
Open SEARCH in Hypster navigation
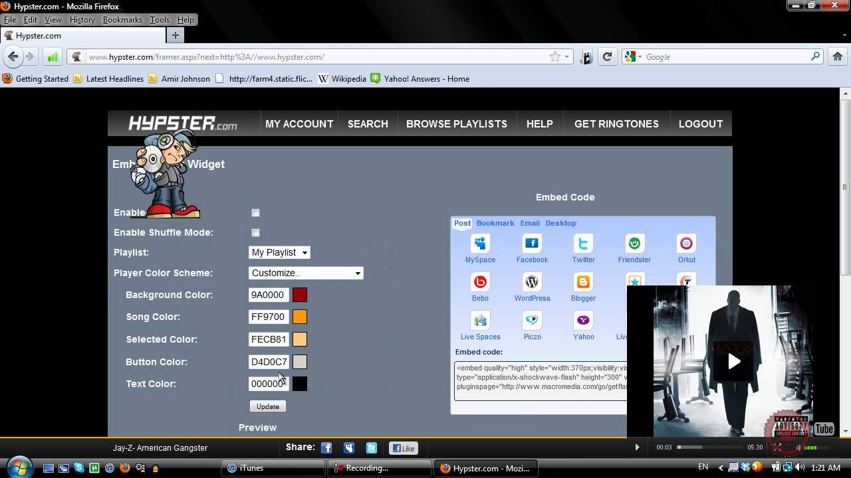click(368, 124)
